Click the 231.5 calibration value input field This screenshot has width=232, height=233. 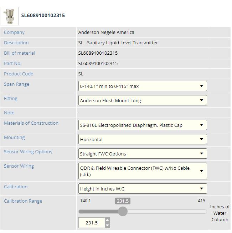pos(92,223)
